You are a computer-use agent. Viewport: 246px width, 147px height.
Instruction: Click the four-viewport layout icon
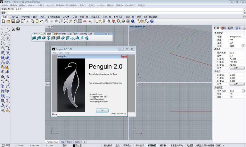80,21
